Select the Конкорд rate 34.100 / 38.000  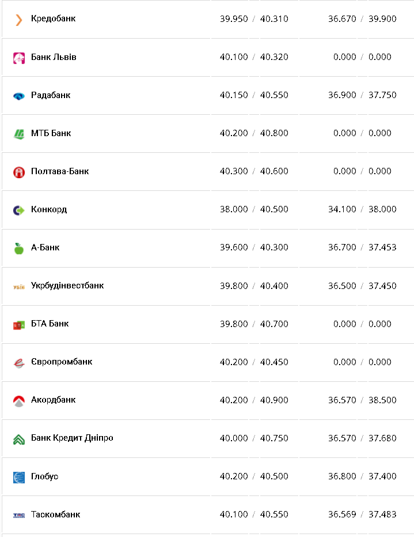pos(362,209)
